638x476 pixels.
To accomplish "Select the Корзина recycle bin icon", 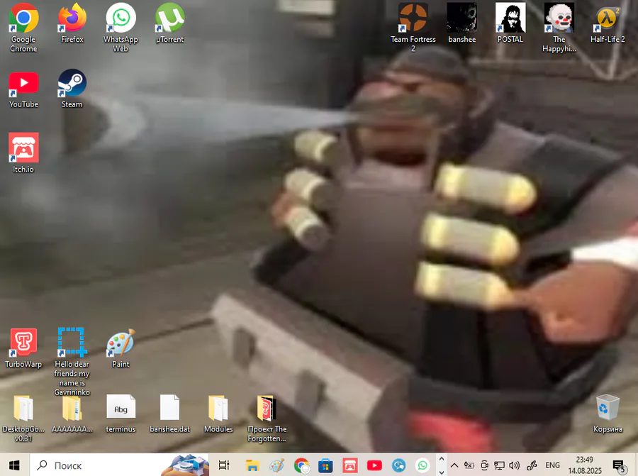I will click(608, 414).
